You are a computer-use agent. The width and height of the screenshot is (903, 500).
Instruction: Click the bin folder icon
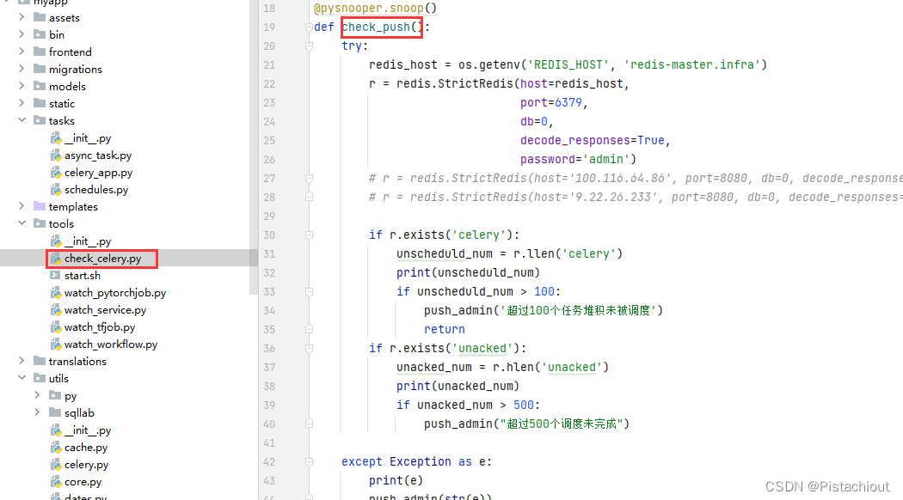click(x=40, y=34)
